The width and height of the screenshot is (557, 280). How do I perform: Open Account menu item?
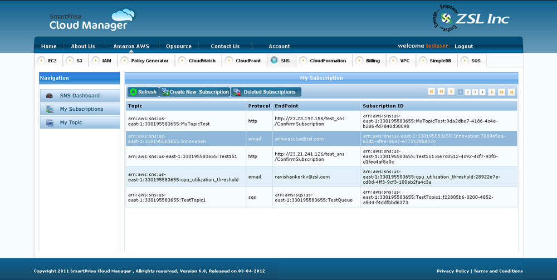(279, 46)
